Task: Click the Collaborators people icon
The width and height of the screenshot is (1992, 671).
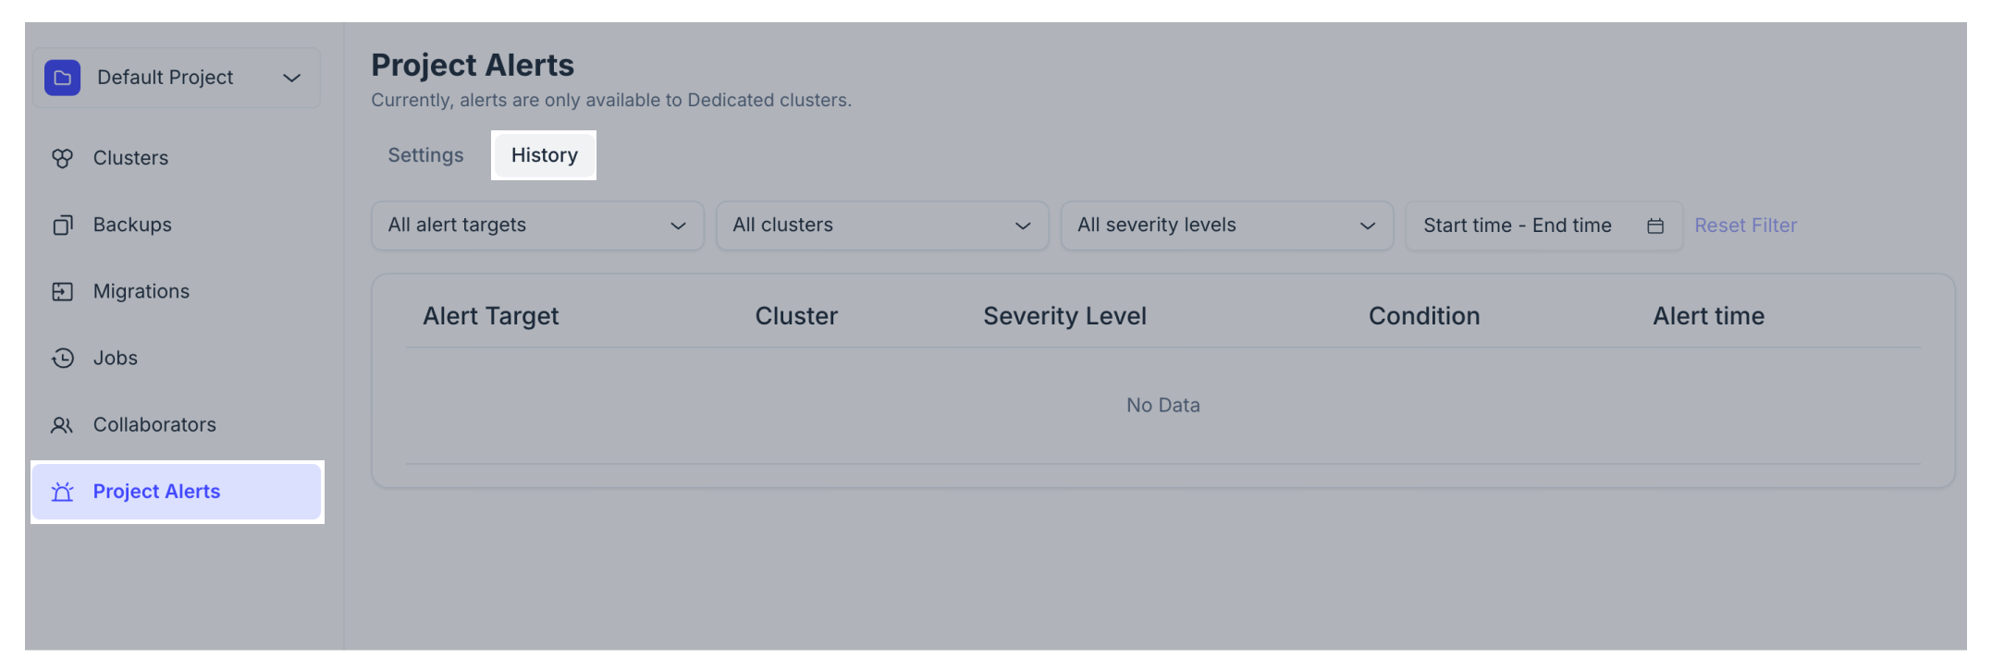Action: pyautogui.click(x=62, y=425)
